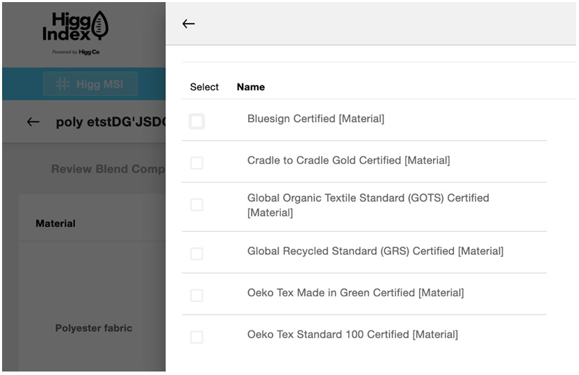This screenshot has width=579, height=375.
Task: Click Global Recycled Standard (GRS) Certified text
Action: (x=375, y=251)
